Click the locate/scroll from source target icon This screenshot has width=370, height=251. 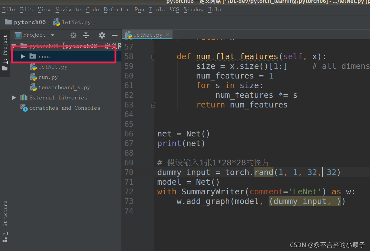[73, 35]
